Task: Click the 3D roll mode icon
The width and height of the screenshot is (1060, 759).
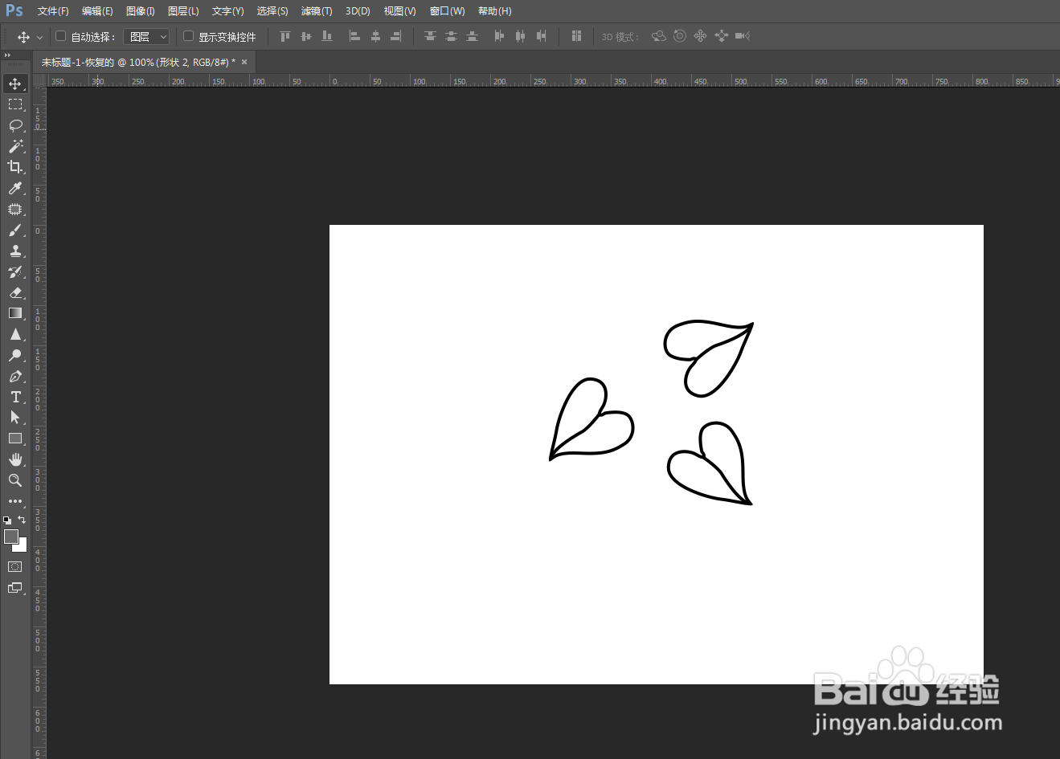Action: (x=680, y=36)
